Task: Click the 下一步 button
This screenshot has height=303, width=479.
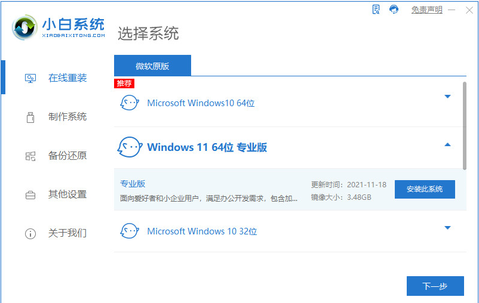Action: (x=435, y=286)
